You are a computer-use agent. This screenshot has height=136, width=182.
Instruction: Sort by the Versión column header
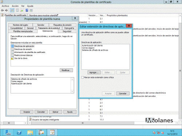(93, 16)
